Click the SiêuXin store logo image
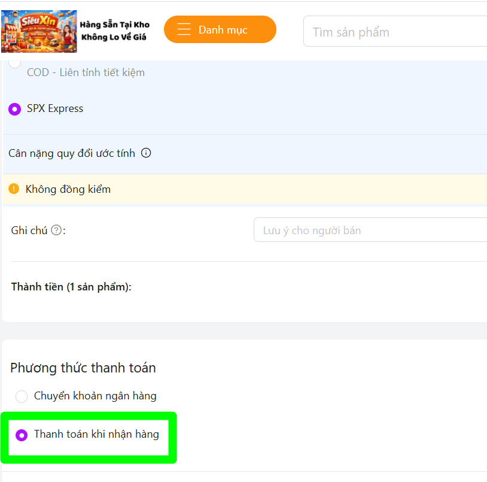The height and width of the screenshot is (482, 487). [x=39, y=31]
